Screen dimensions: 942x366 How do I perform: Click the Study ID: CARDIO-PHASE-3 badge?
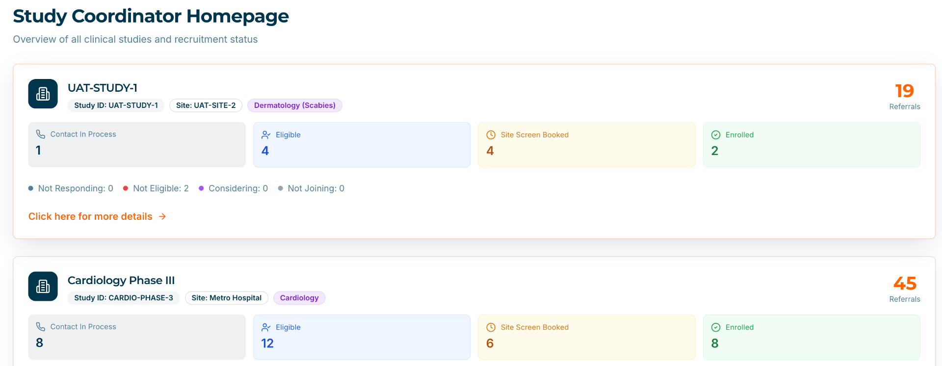tap(124, 298)
